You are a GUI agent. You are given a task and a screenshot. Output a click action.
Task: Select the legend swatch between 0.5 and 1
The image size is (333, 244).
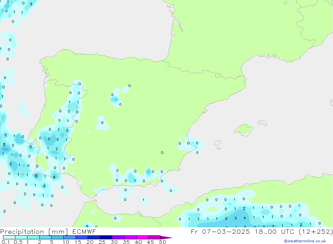(x=21, y=237)
